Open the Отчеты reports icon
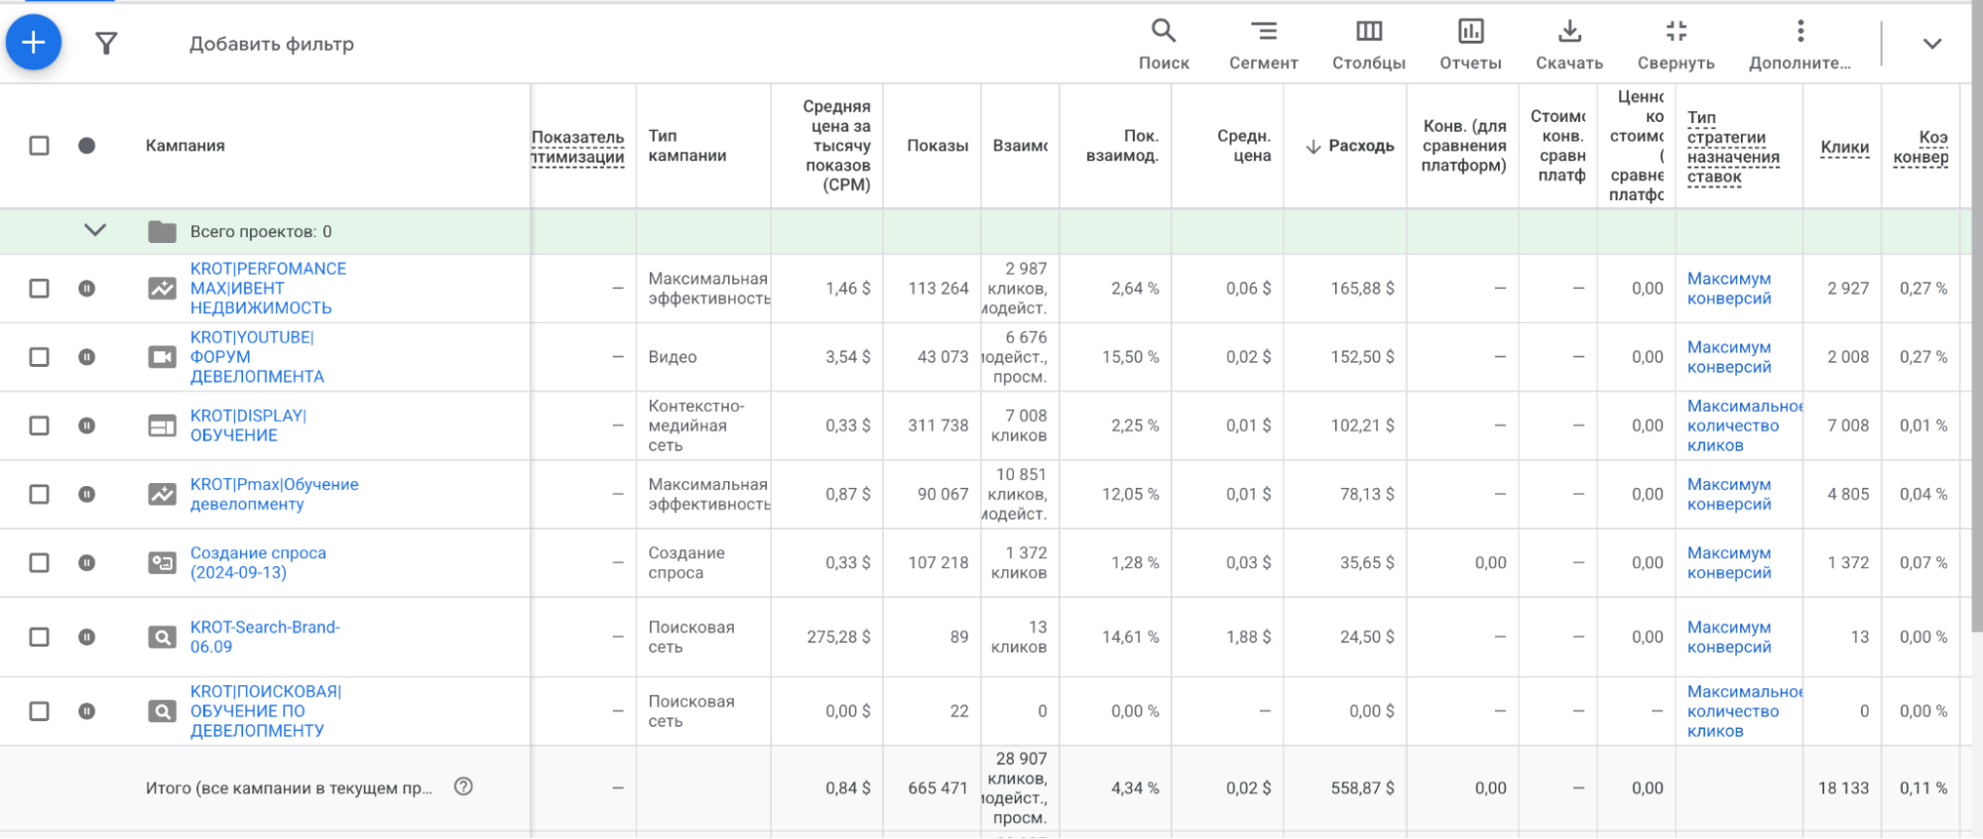Screen dimensions: 1983x839 tap(1470, 44)
